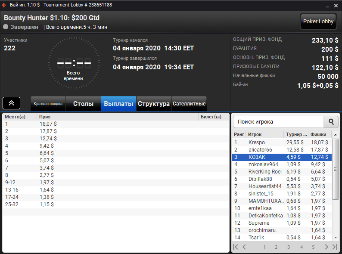Click scrollbar down arrow in player list
342x254 pixels.
click(336, 238)
